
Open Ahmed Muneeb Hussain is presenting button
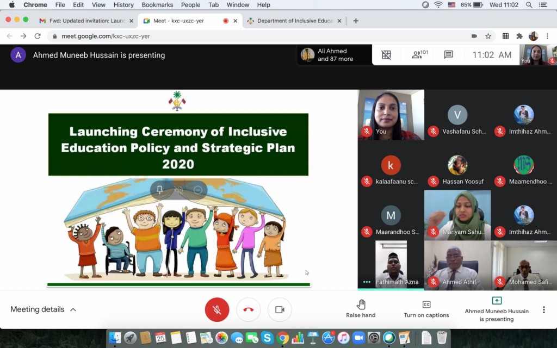(497, 309)
